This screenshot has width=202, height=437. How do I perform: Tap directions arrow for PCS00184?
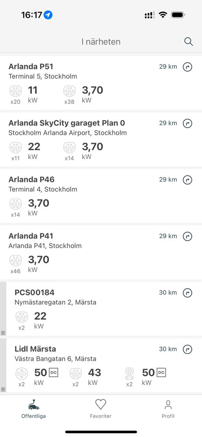[188, 293]
